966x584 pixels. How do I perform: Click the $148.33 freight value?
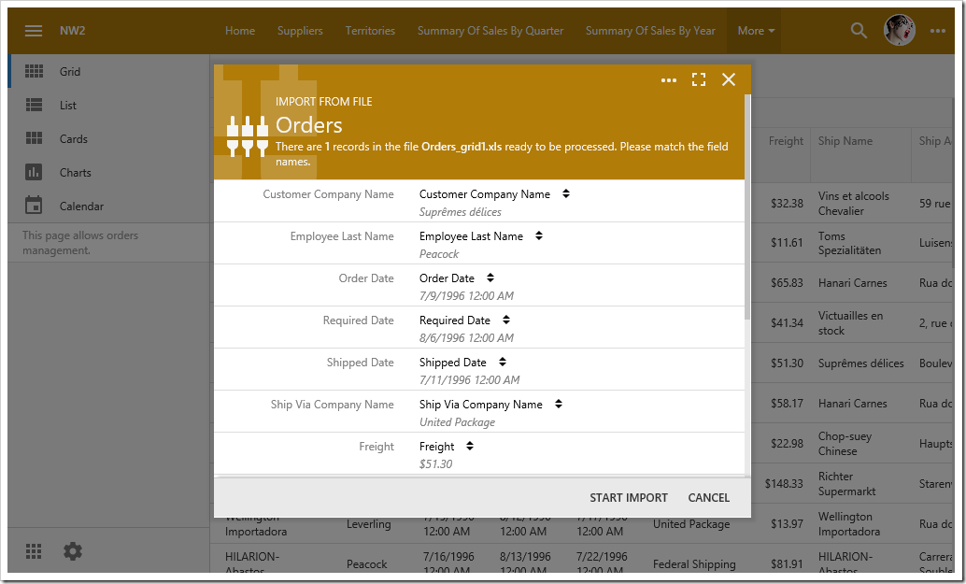coord(784,484)
